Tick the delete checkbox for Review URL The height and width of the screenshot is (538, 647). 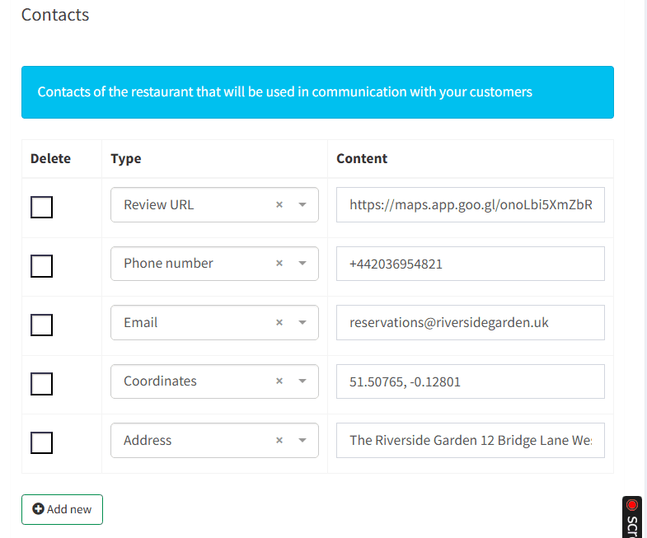pyautogui.click(x=42, y=207)
